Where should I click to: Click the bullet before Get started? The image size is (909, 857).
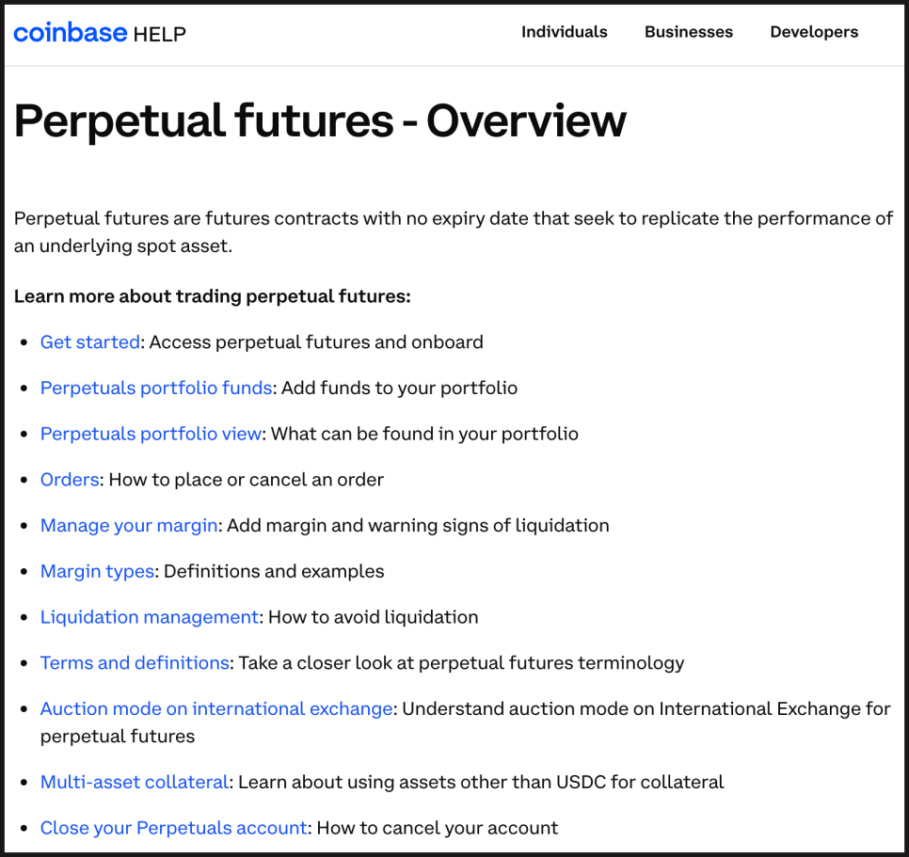(x=24, y=342)
